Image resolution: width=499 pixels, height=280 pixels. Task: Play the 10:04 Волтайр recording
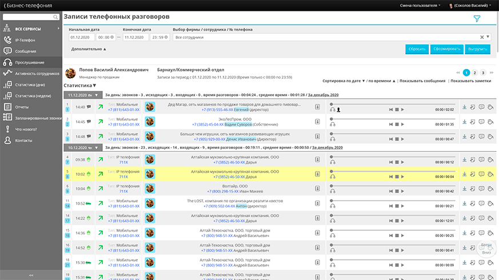coord(402,192)
